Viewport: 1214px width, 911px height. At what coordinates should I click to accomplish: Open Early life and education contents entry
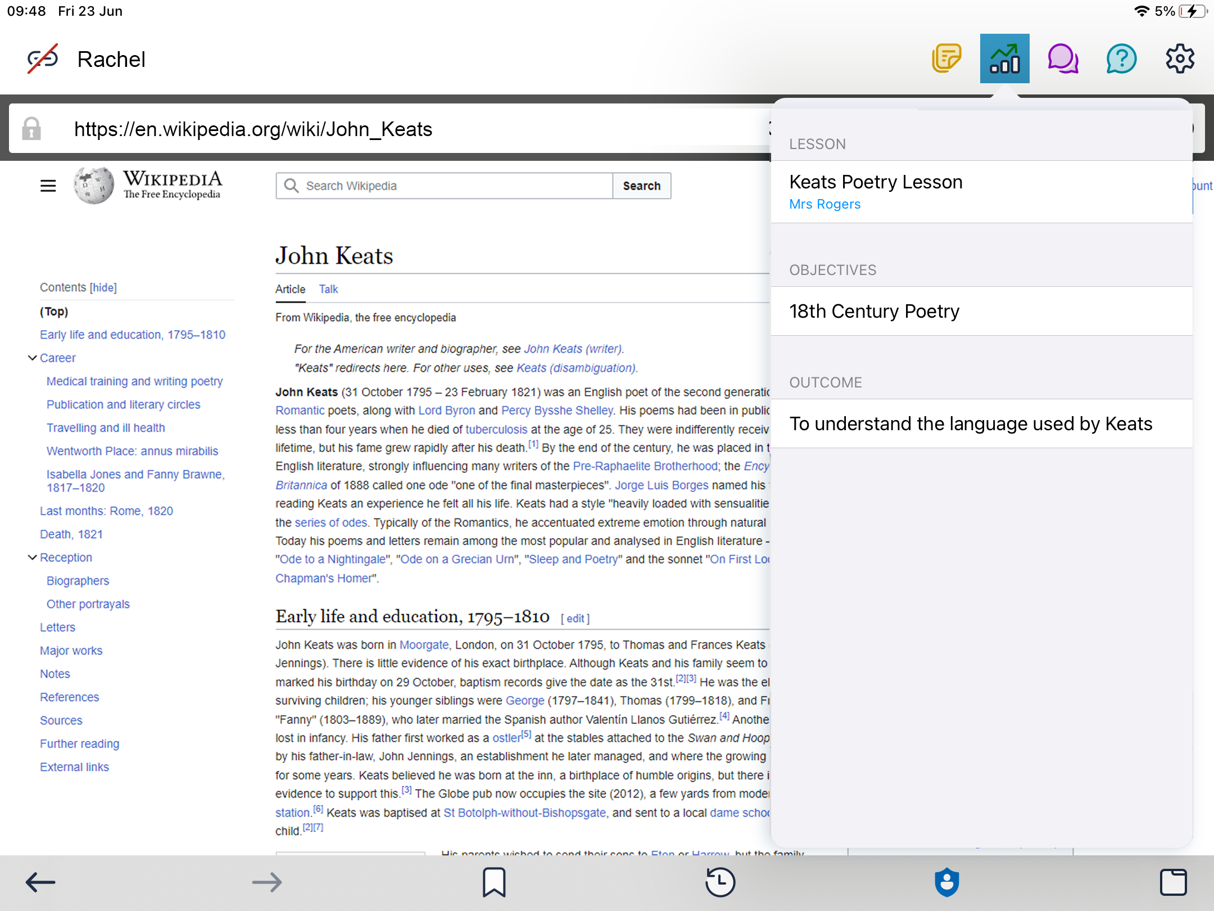click(x=133, y=335)
